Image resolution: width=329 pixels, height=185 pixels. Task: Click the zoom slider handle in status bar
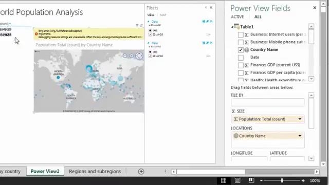point(282,180)
